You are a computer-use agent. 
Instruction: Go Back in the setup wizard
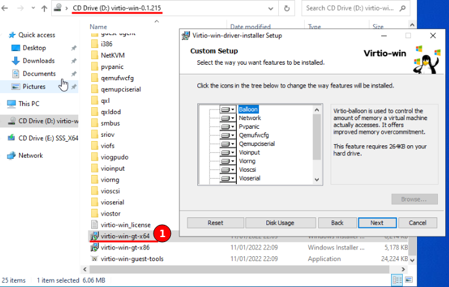[337, 223]
